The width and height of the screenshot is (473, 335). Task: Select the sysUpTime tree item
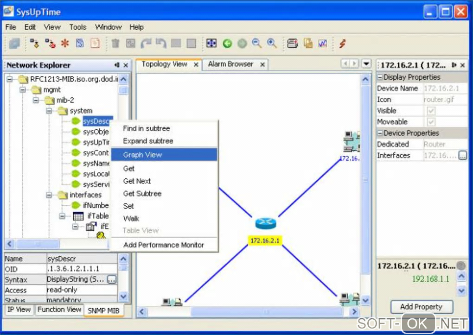pyautogui.click(x=96, y=142)
